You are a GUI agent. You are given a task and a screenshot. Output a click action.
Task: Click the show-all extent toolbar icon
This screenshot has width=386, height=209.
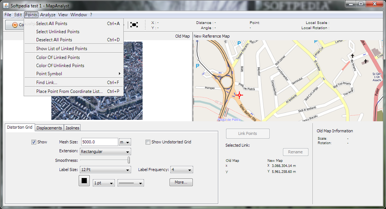point(134,25)
